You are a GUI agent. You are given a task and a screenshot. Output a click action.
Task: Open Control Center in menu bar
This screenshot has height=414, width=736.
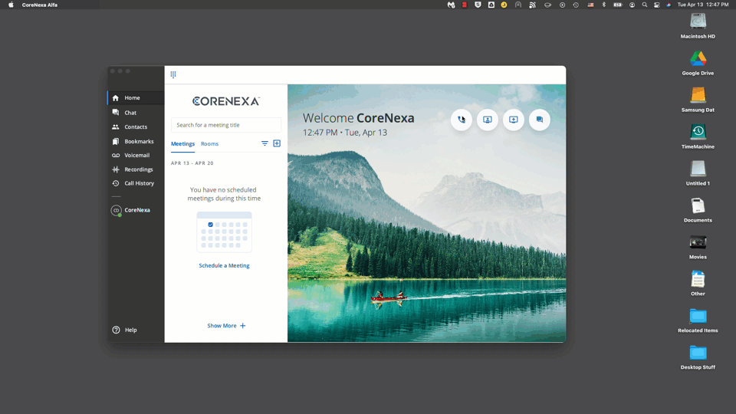657,5
